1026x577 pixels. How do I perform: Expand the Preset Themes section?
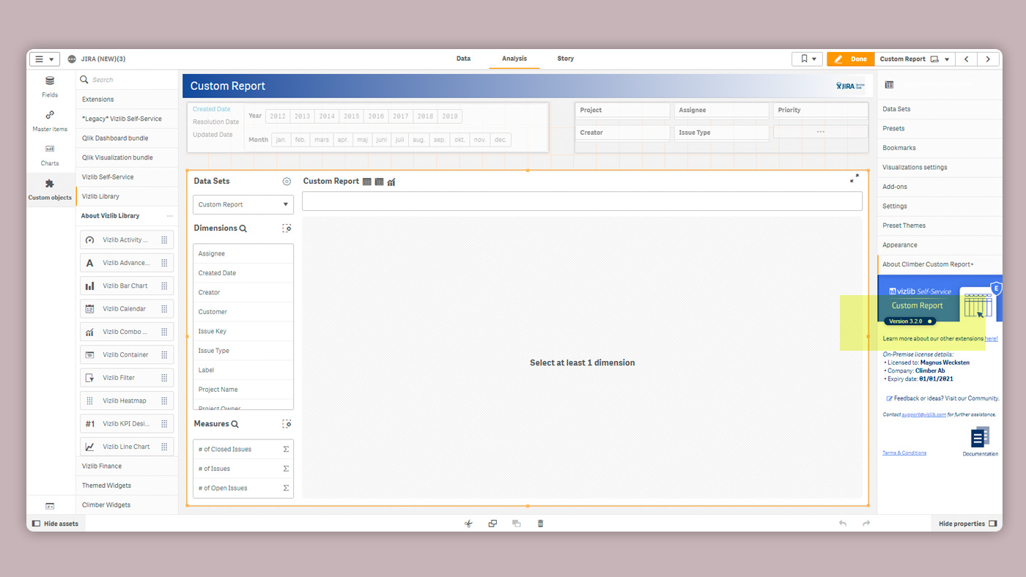pyautogui.click(x=940, y=226)
